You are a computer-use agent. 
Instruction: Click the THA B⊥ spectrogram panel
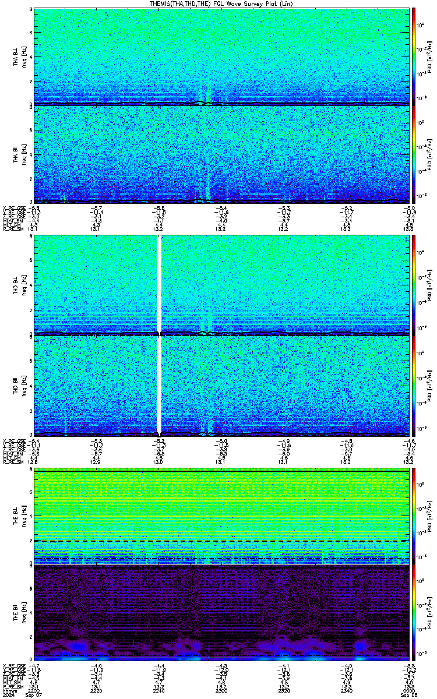tap(220, 56)
